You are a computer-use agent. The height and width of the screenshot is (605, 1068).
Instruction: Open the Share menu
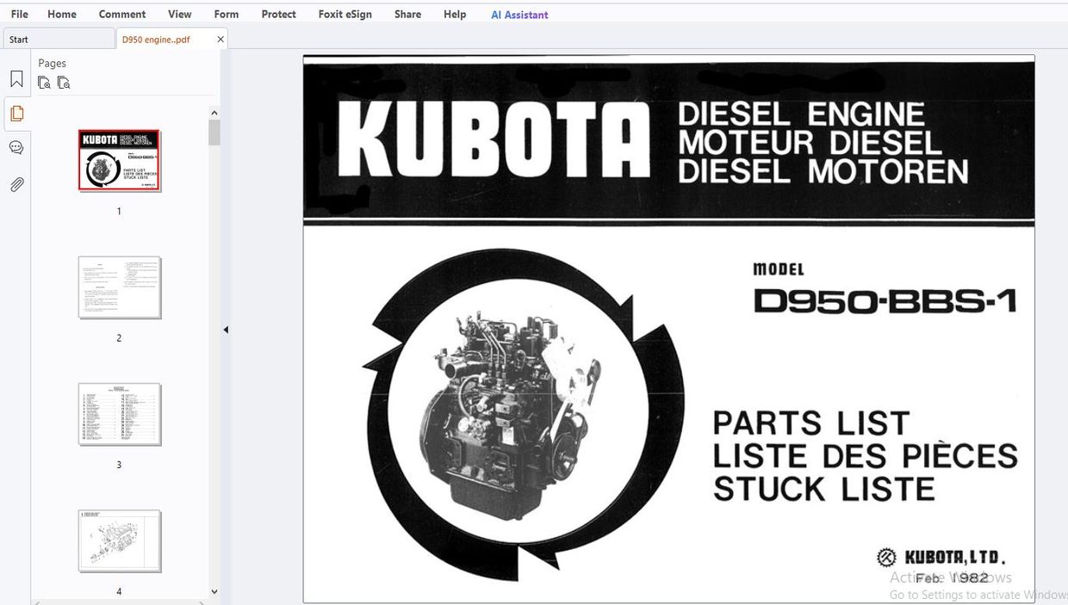pyautogui.click(x=407, y=14)
